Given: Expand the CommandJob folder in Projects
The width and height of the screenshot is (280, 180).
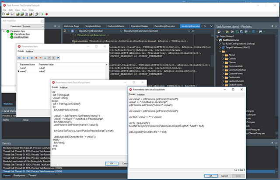Looking at the screenshot, I should tap(223, 66).
